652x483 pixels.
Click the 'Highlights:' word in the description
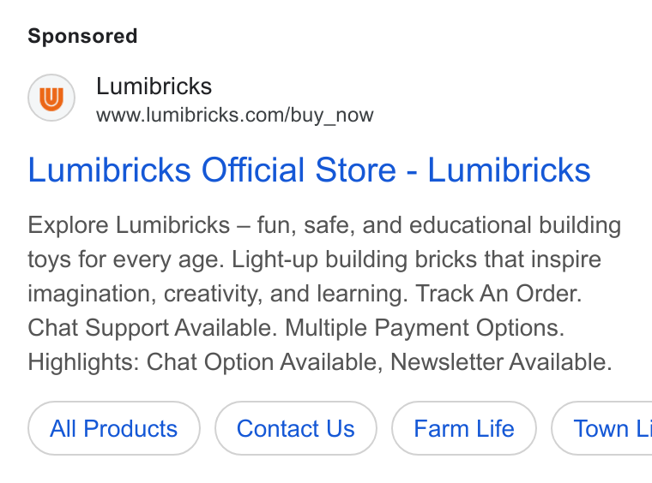pos(83,362)
